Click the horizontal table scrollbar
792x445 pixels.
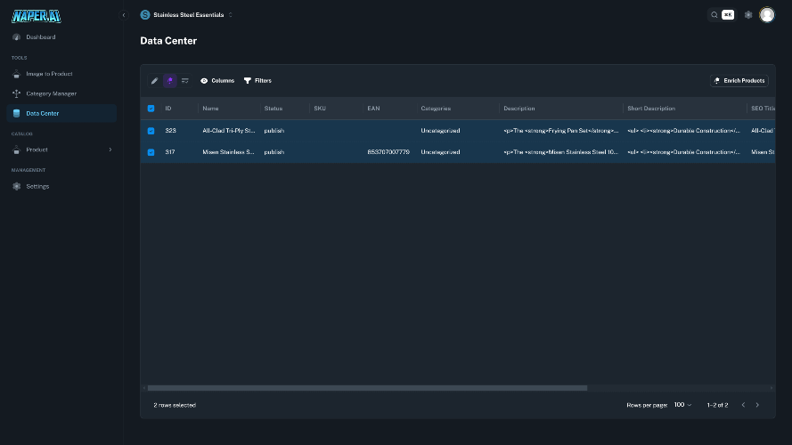[367, 388]
